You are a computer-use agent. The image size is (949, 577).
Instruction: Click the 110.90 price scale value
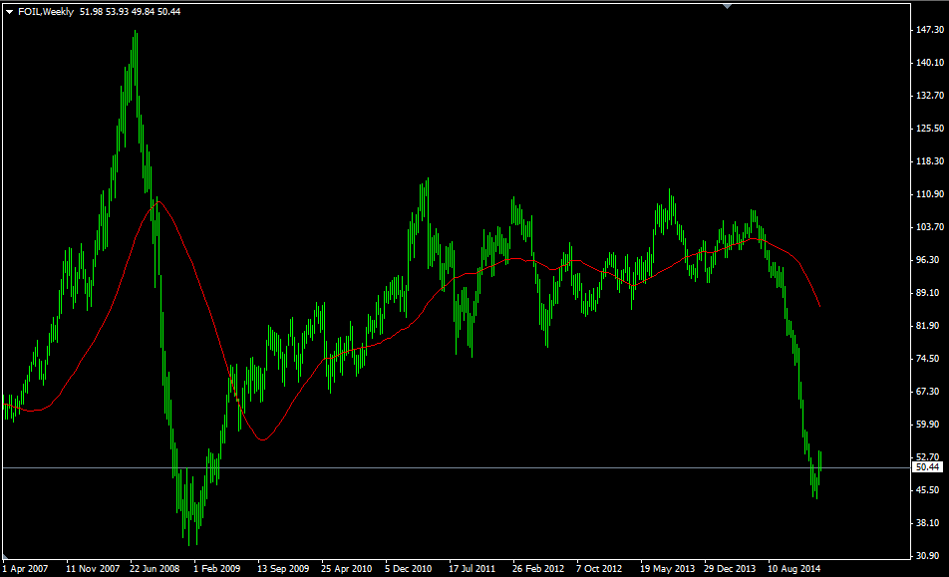point(930,194)
